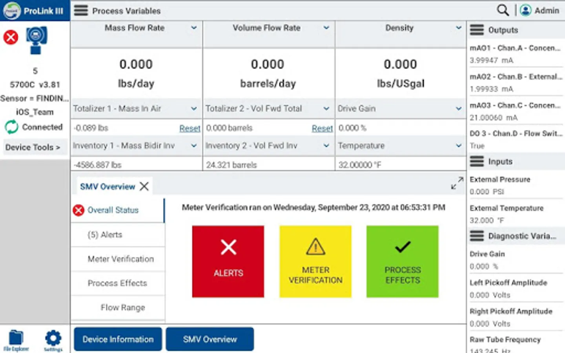Click the SMV Overview bottom button
Screen dimensions: 565x353
click(210, 339)
